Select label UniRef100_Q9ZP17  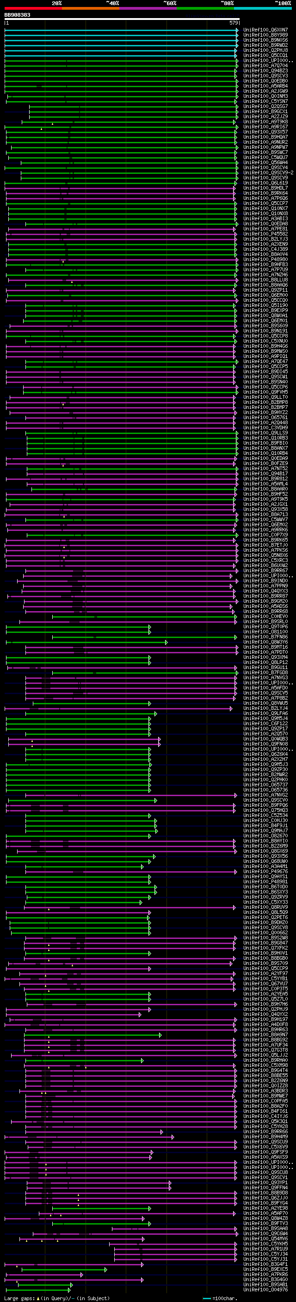pos(266,729)
